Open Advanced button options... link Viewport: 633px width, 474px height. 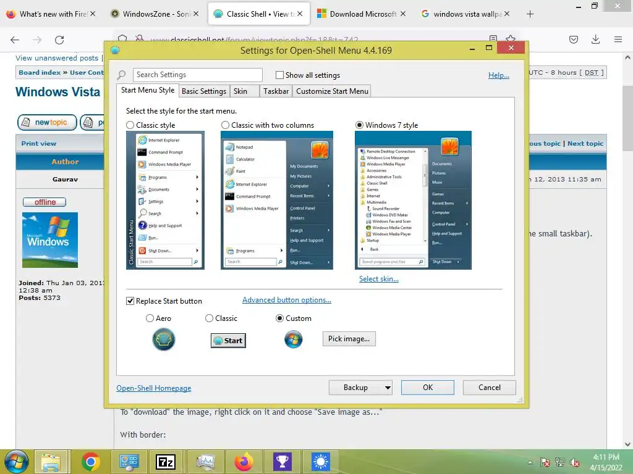point(287,300)
